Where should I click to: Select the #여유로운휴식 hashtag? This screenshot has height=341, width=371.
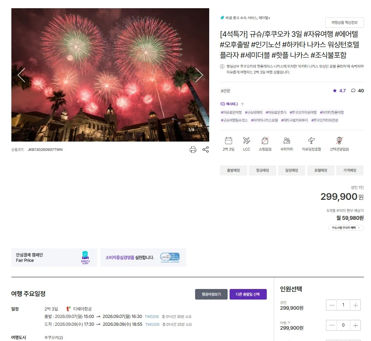276,112
